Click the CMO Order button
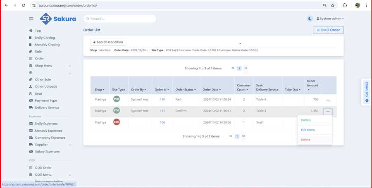The width and height of the screenshot is (372, 188). click(328, 30)
